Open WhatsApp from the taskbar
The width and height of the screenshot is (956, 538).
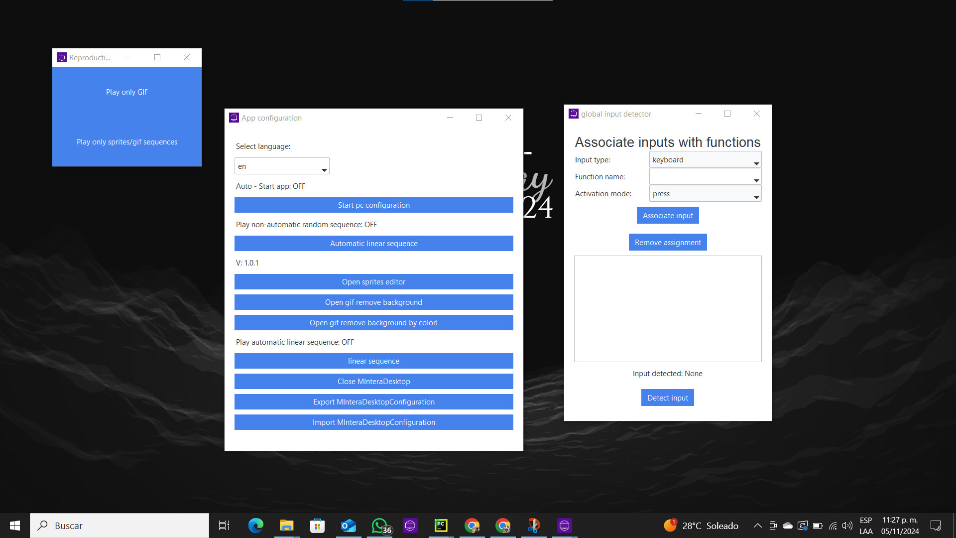point(379,525)
